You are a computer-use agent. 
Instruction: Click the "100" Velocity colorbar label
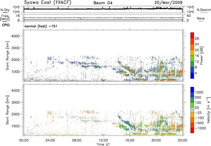[x=198, y=103]
